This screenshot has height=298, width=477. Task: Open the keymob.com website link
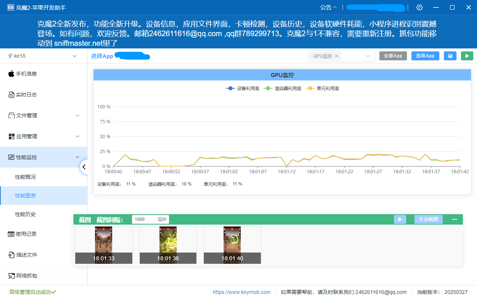coord(241,292)
